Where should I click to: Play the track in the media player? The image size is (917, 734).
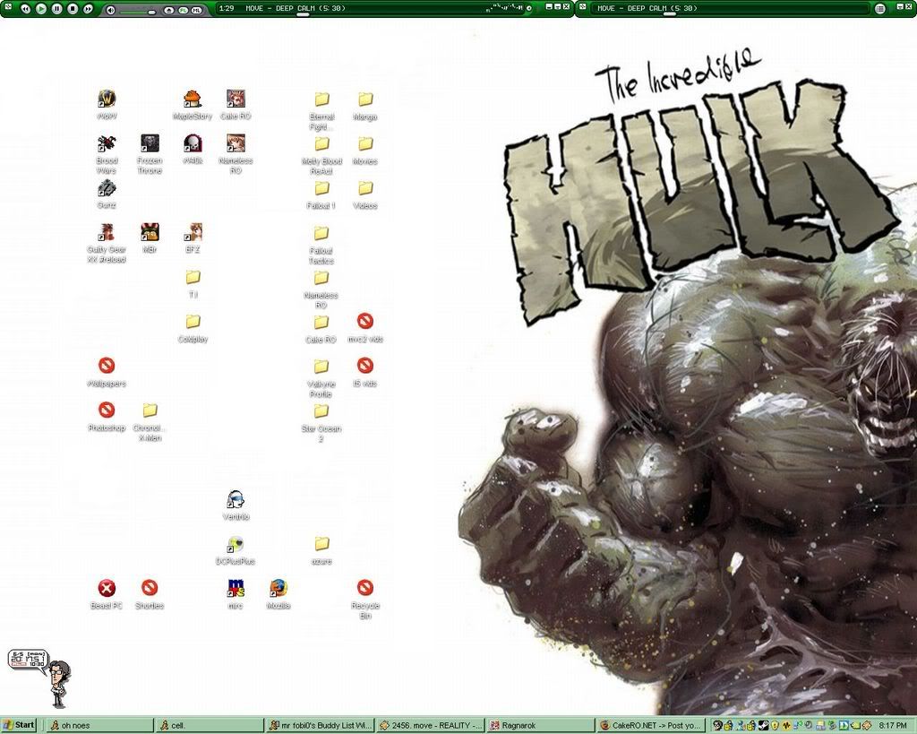point(41,8)
